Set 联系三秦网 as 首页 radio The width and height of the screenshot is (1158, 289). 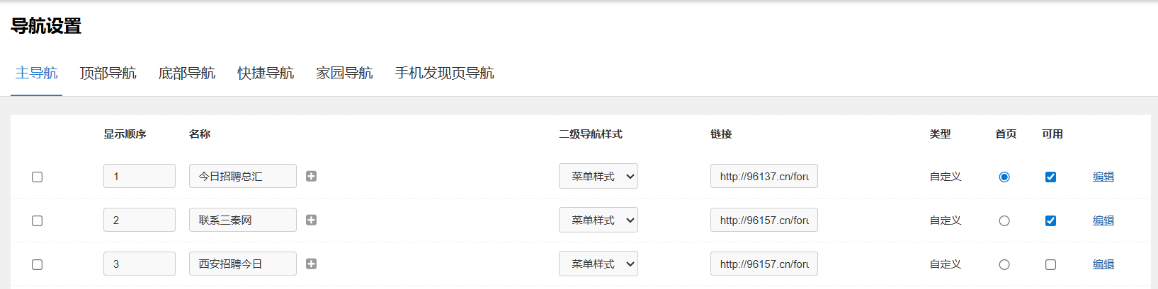click(1004, 220)
